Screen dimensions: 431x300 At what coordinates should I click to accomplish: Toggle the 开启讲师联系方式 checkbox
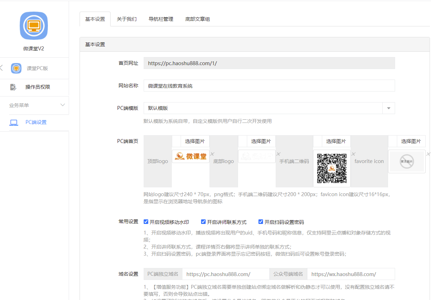(203, 222)
